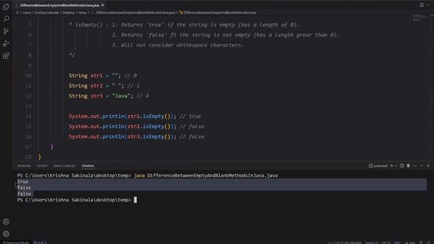The width and height of the screenshot is (434, 244).
Task: Open the Explorer view in activity bar
Action: [6, 7]
